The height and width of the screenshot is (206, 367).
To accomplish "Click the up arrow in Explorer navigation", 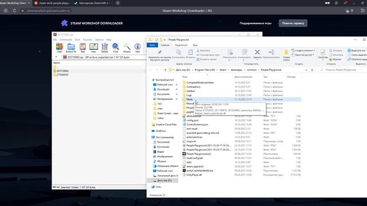I will [165, 70].
